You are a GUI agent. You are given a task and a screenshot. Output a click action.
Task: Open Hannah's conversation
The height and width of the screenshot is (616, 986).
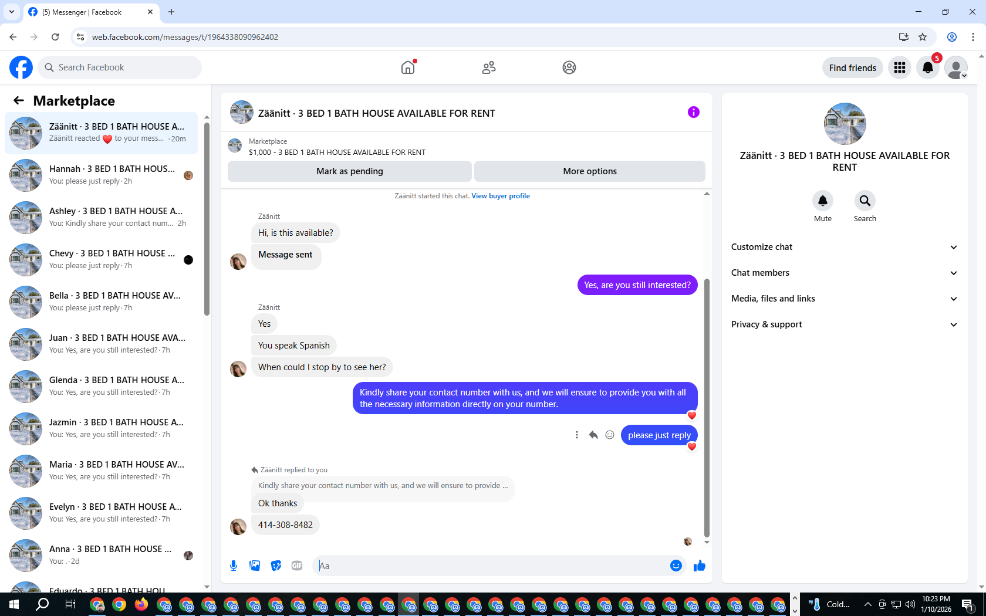click(x=102, y=175)
